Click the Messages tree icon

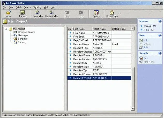coord(15,35)
